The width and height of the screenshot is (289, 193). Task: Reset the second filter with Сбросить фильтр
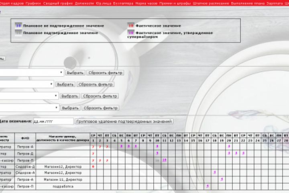coord(95,84)
